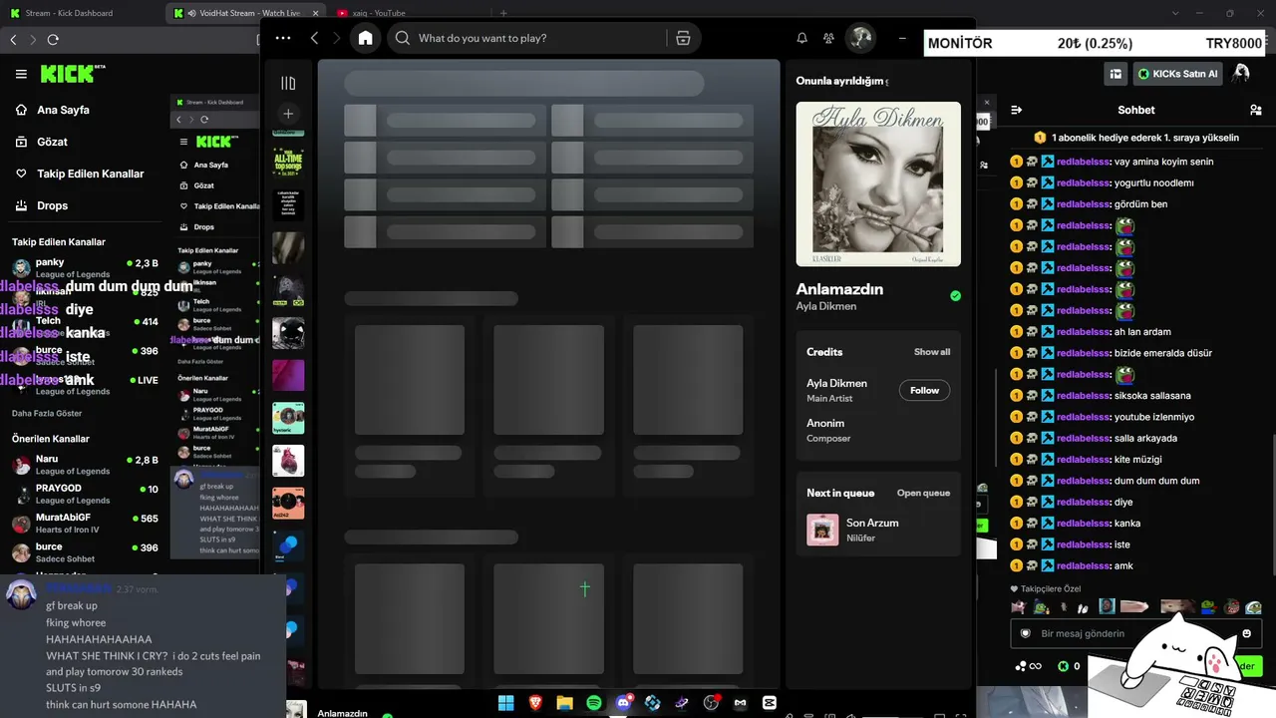Open Spotify Friend Activity icon
This screenshot has height=718, width=1276.
828,38
